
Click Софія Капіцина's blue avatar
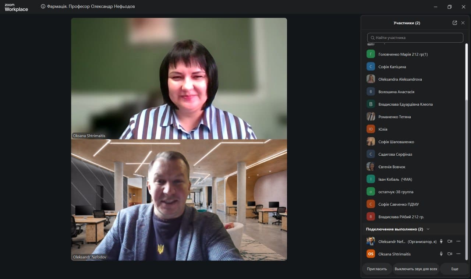click(x=371, y=67)
